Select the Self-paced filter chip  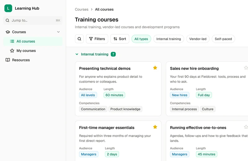tap(223, 39)
